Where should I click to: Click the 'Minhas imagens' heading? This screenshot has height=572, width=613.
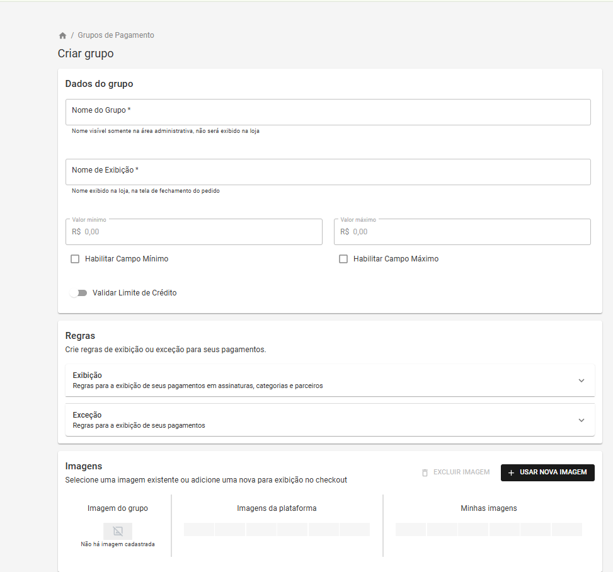click(x=489, y=508)
